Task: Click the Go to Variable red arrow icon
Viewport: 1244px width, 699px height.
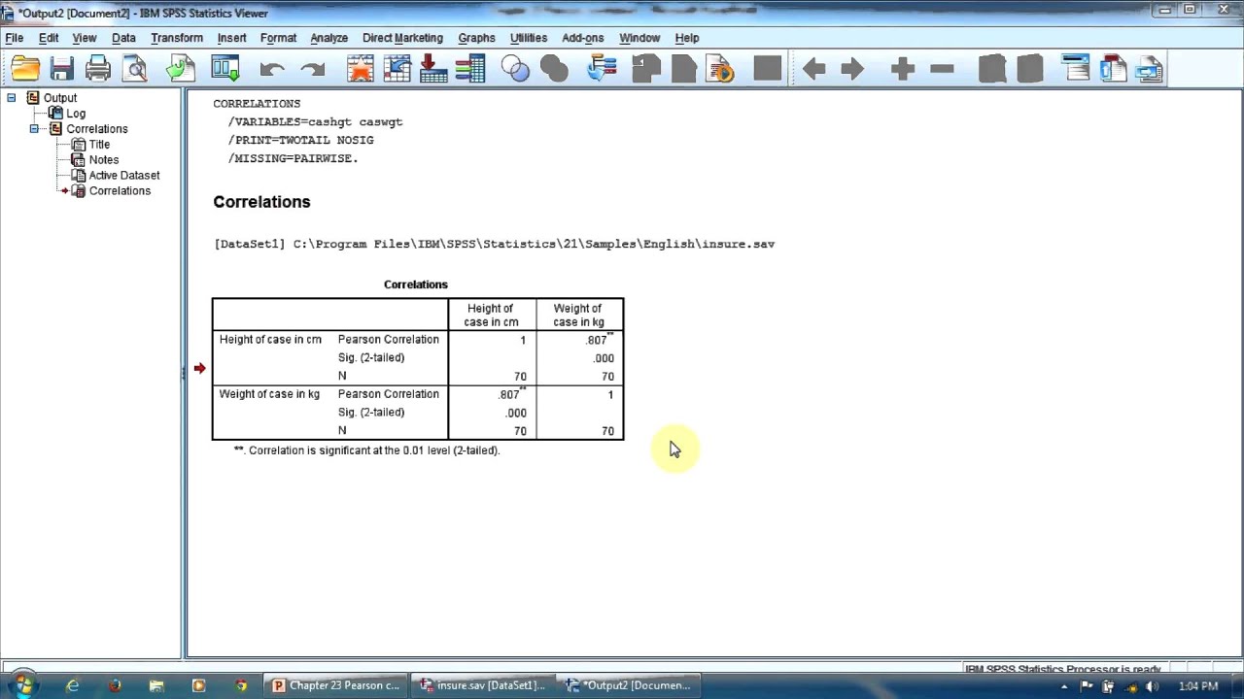Action: tap(433, 69)
